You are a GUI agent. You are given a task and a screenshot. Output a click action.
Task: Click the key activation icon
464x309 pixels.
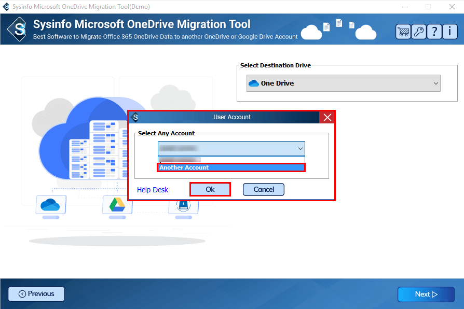[x=419, y=31]
